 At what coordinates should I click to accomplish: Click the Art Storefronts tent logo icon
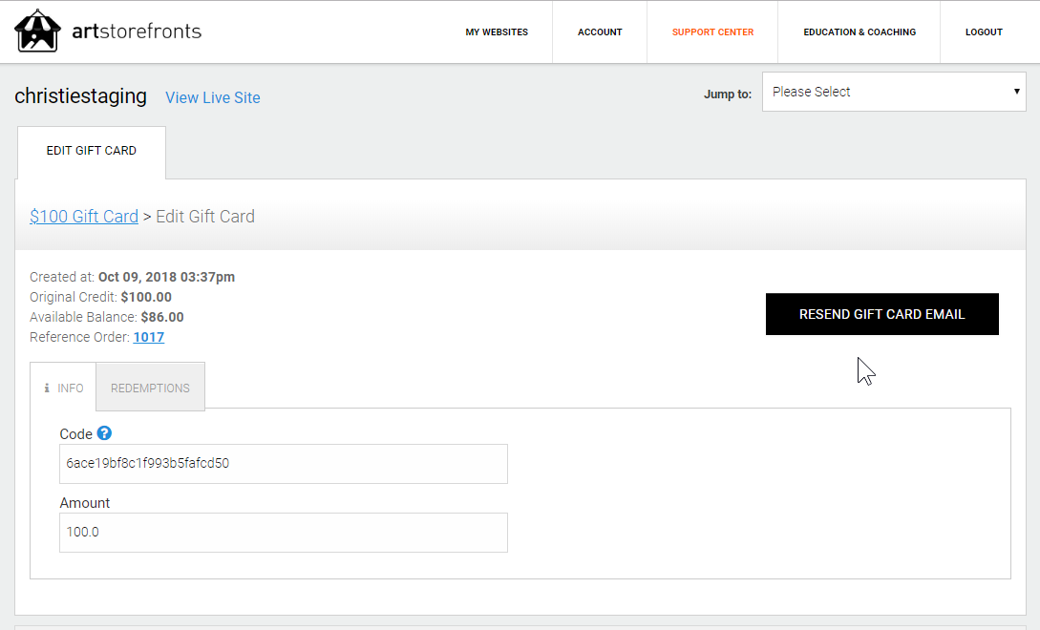pyautogui.click(x=37, y=31)
